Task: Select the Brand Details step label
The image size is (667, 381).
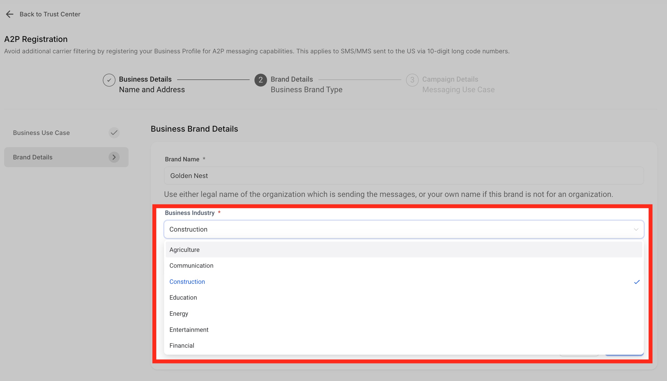Action: (x=292, y=79)
